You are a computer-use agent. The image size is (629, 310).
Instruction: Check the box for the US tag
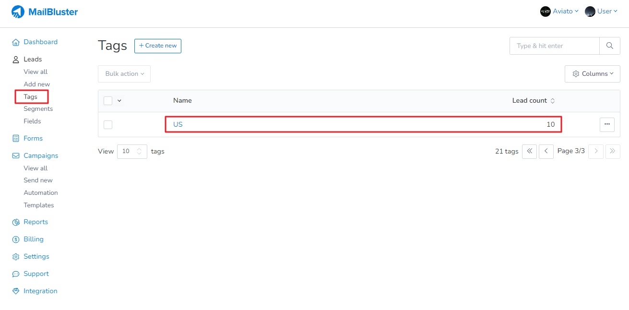(108, 125)
